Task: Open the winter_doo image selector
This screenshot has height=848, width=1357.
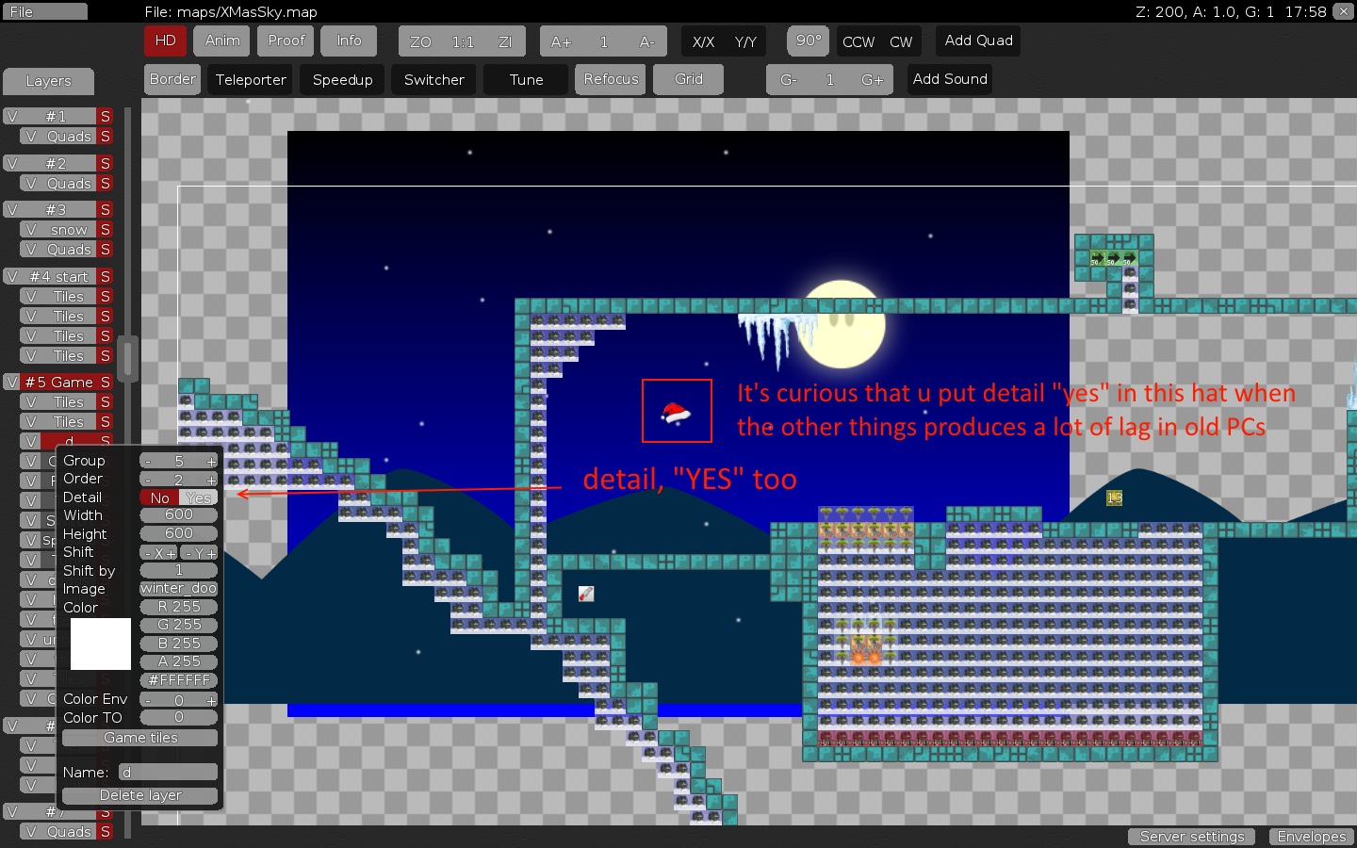Action: coord(178,588)
